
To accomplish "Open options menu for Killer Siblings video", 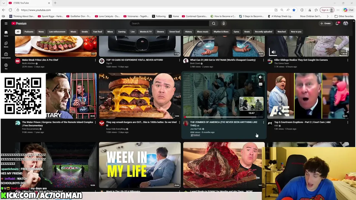I will (347, 60).
